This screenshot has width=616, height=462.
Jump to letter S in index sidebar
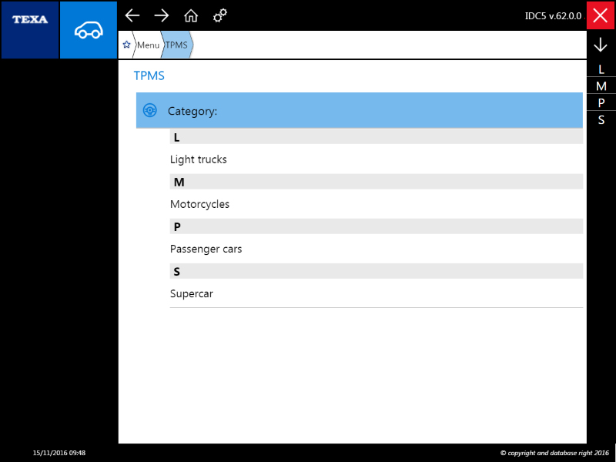tap(601, 120)
